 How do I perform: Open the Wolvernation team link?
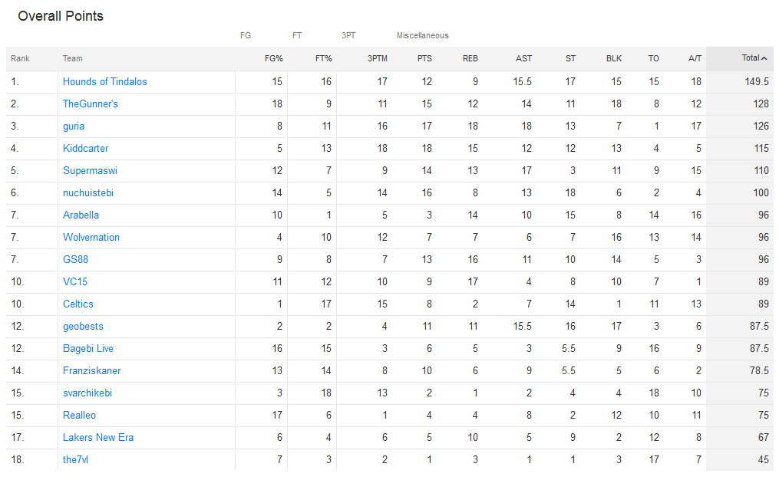tap(91, 237)
